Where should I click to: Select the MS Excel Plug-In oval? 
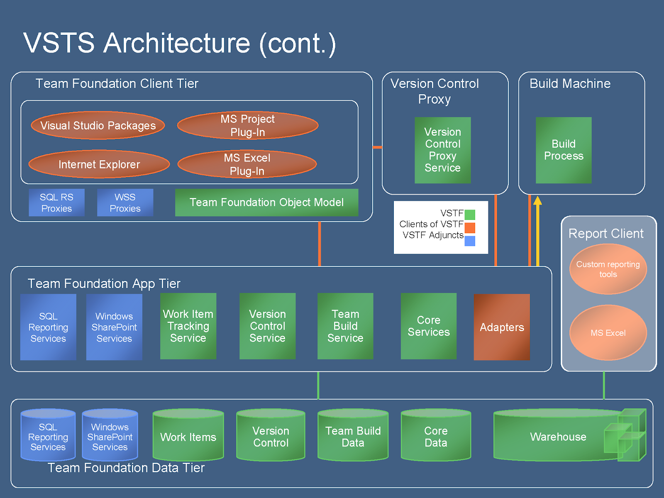[x=247, y=164]
